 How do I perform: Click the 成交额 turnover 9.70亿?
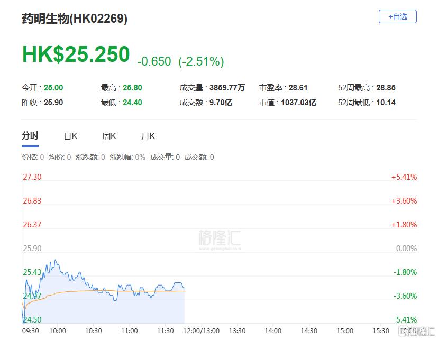pos(221,103)
